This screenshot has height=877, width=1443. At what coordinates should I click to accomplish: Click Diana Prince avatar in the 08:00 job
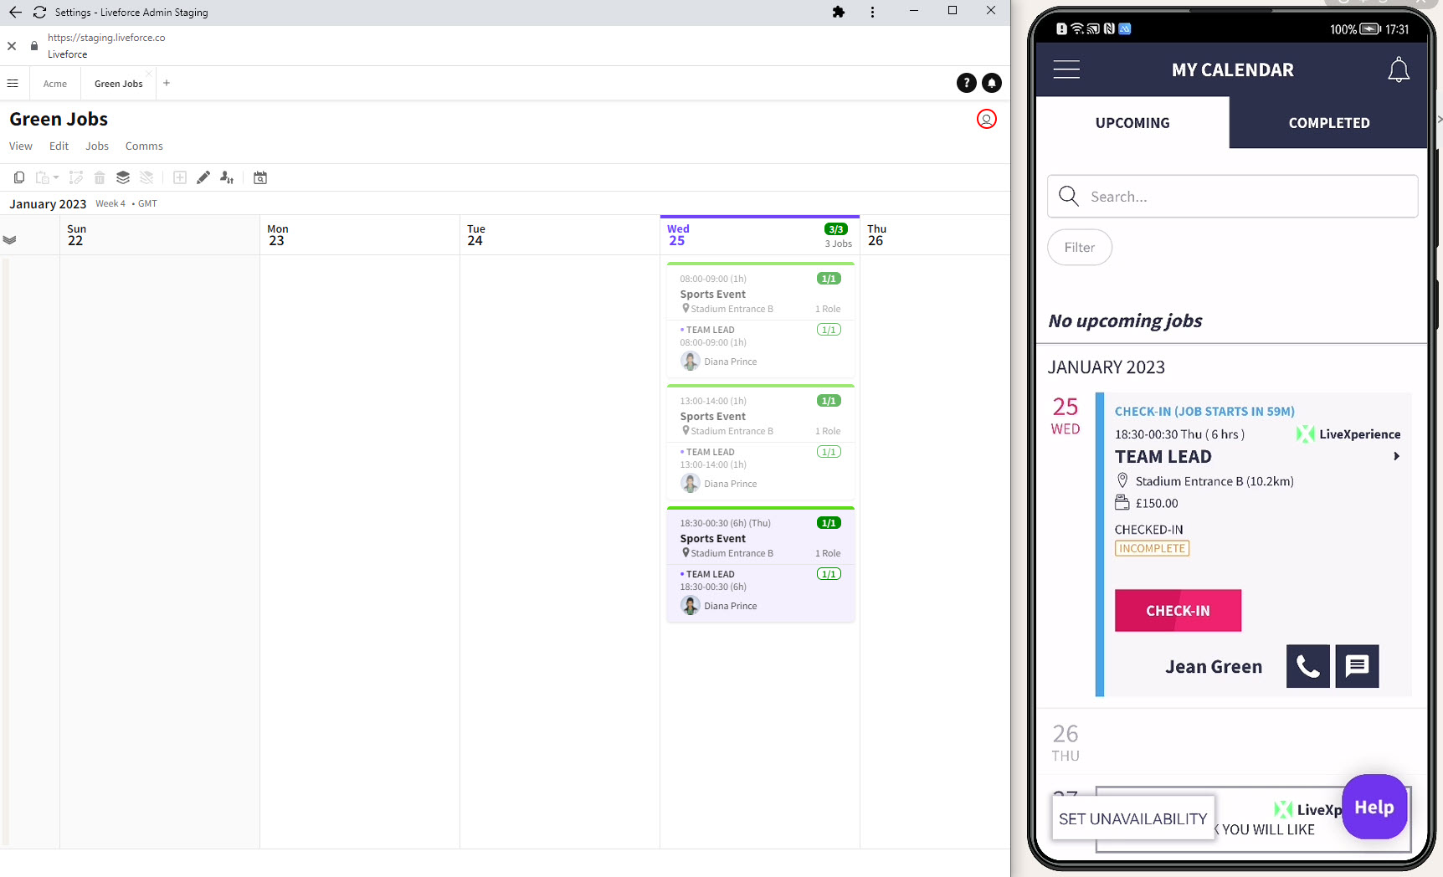coord(691,362)
